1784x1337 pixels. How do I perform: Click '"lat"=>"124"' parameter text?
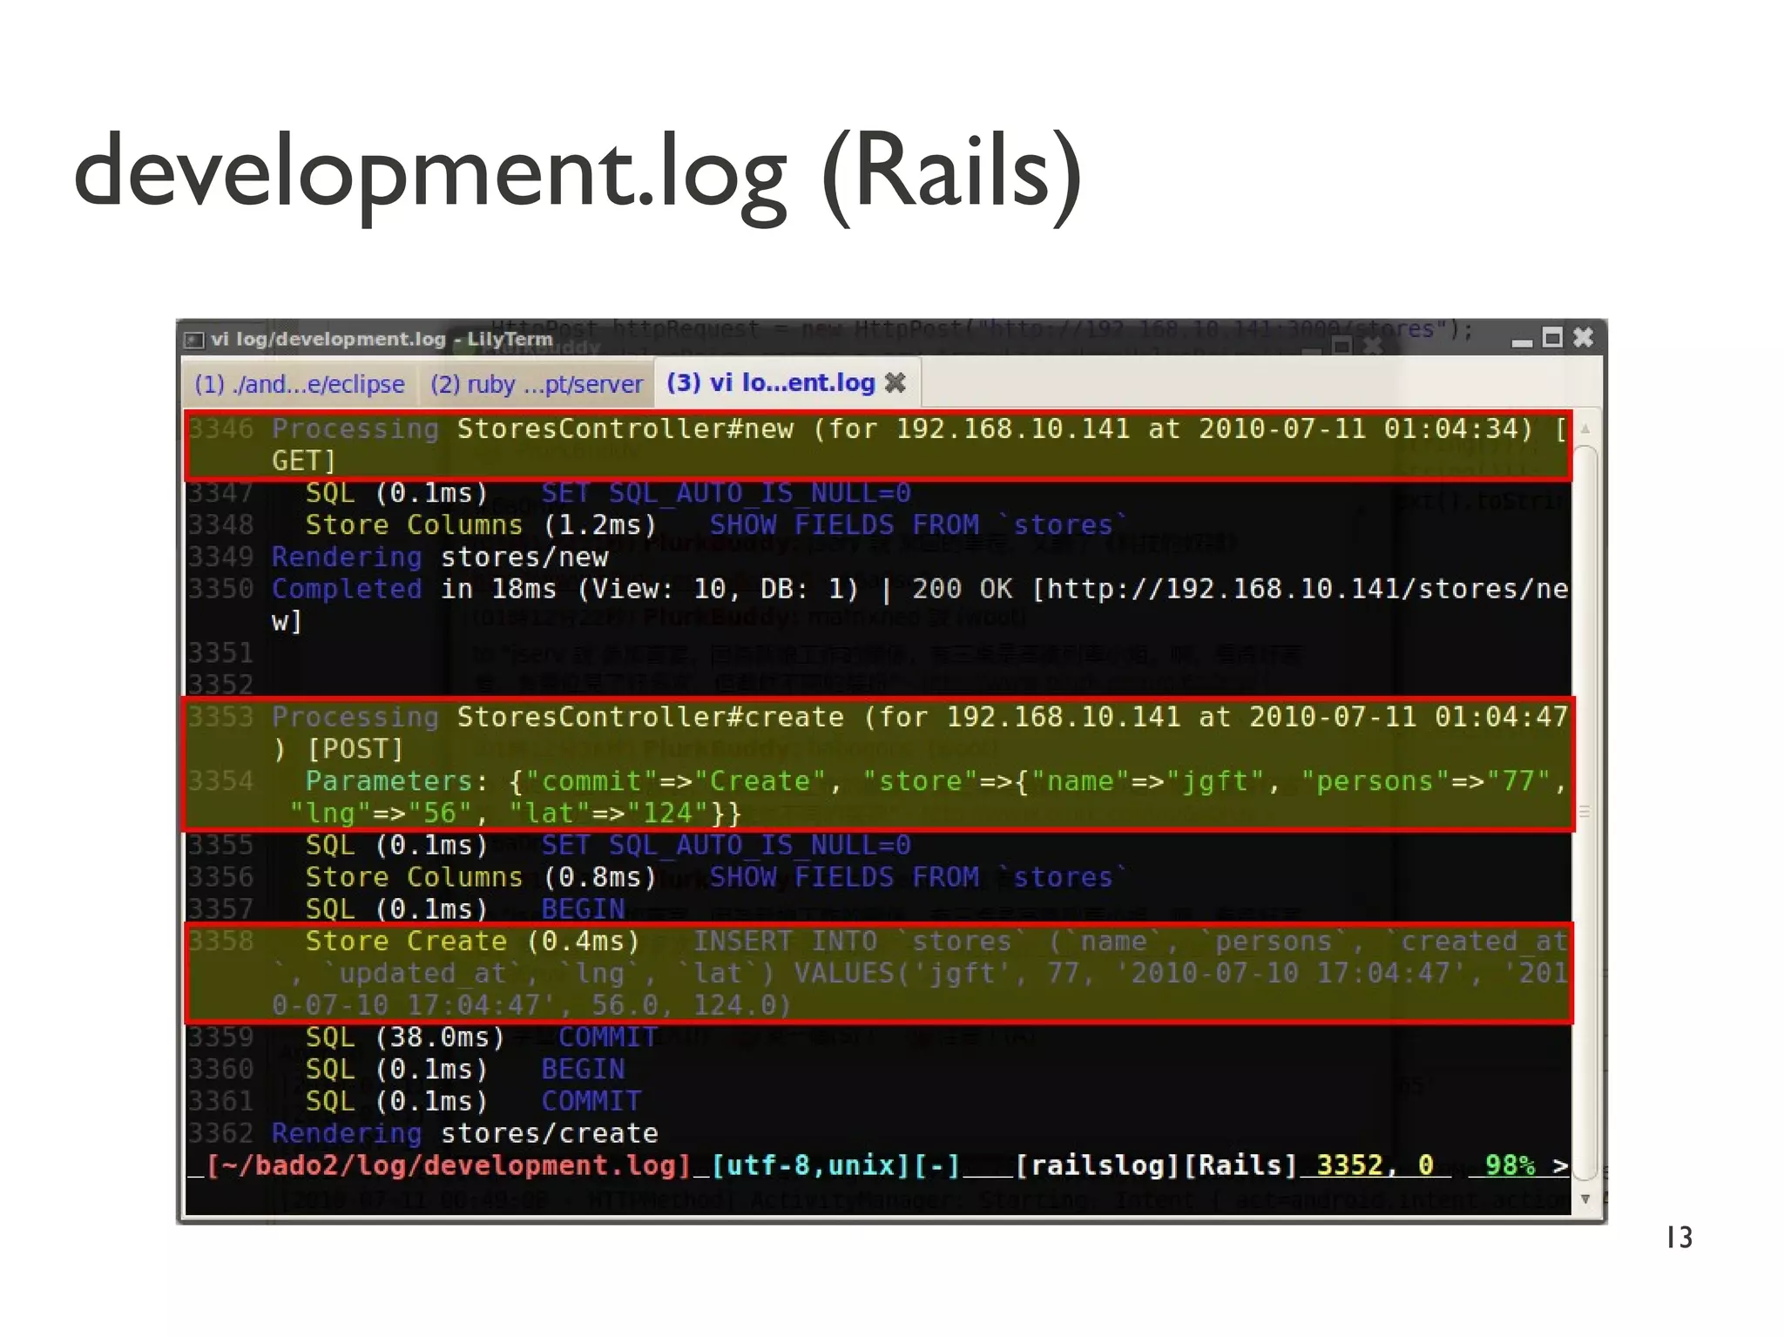pos(609,814)
